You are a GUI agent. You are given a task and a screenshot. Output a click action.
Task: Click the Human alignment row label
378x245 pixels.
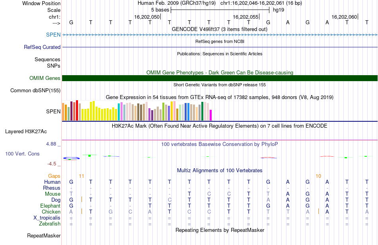point(52,182)
